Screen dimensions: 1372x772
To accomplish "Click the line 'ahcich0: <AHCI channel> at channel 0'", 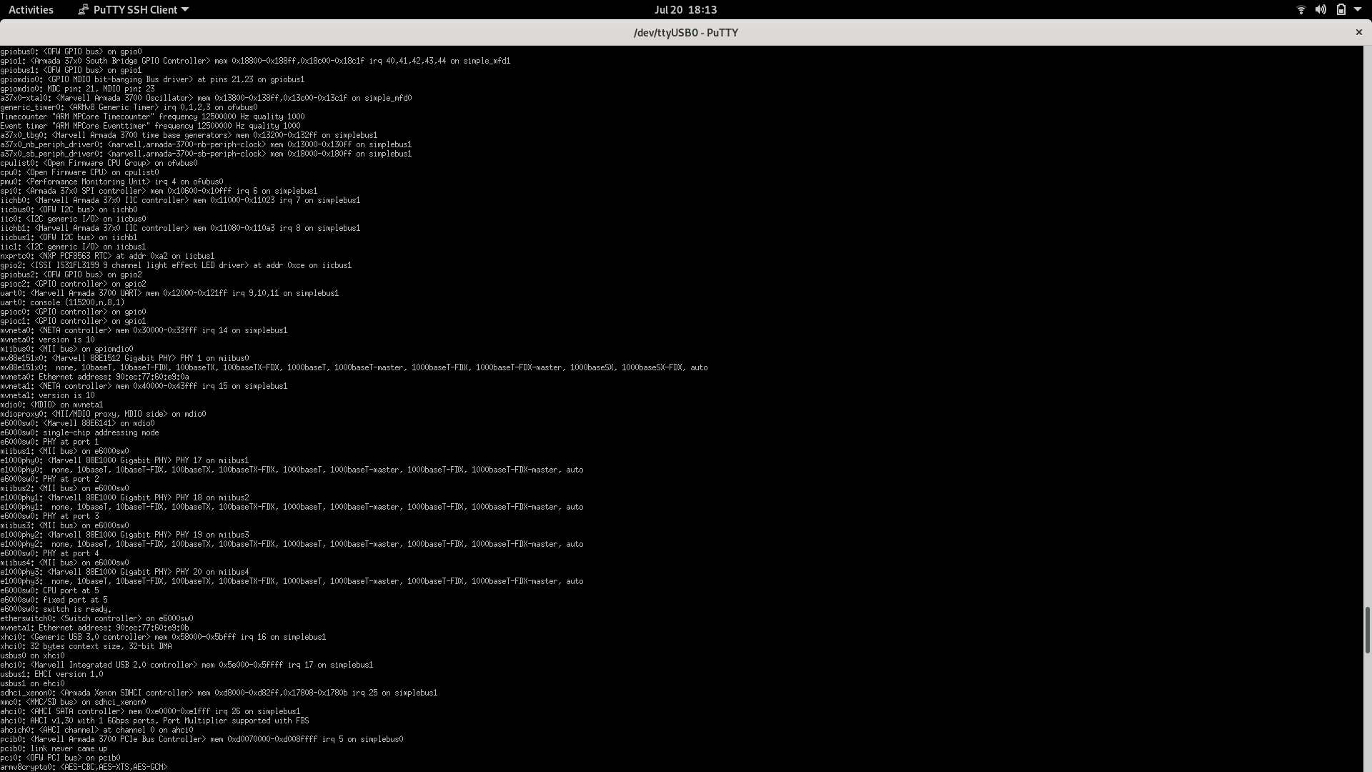I will pos(96,730).
